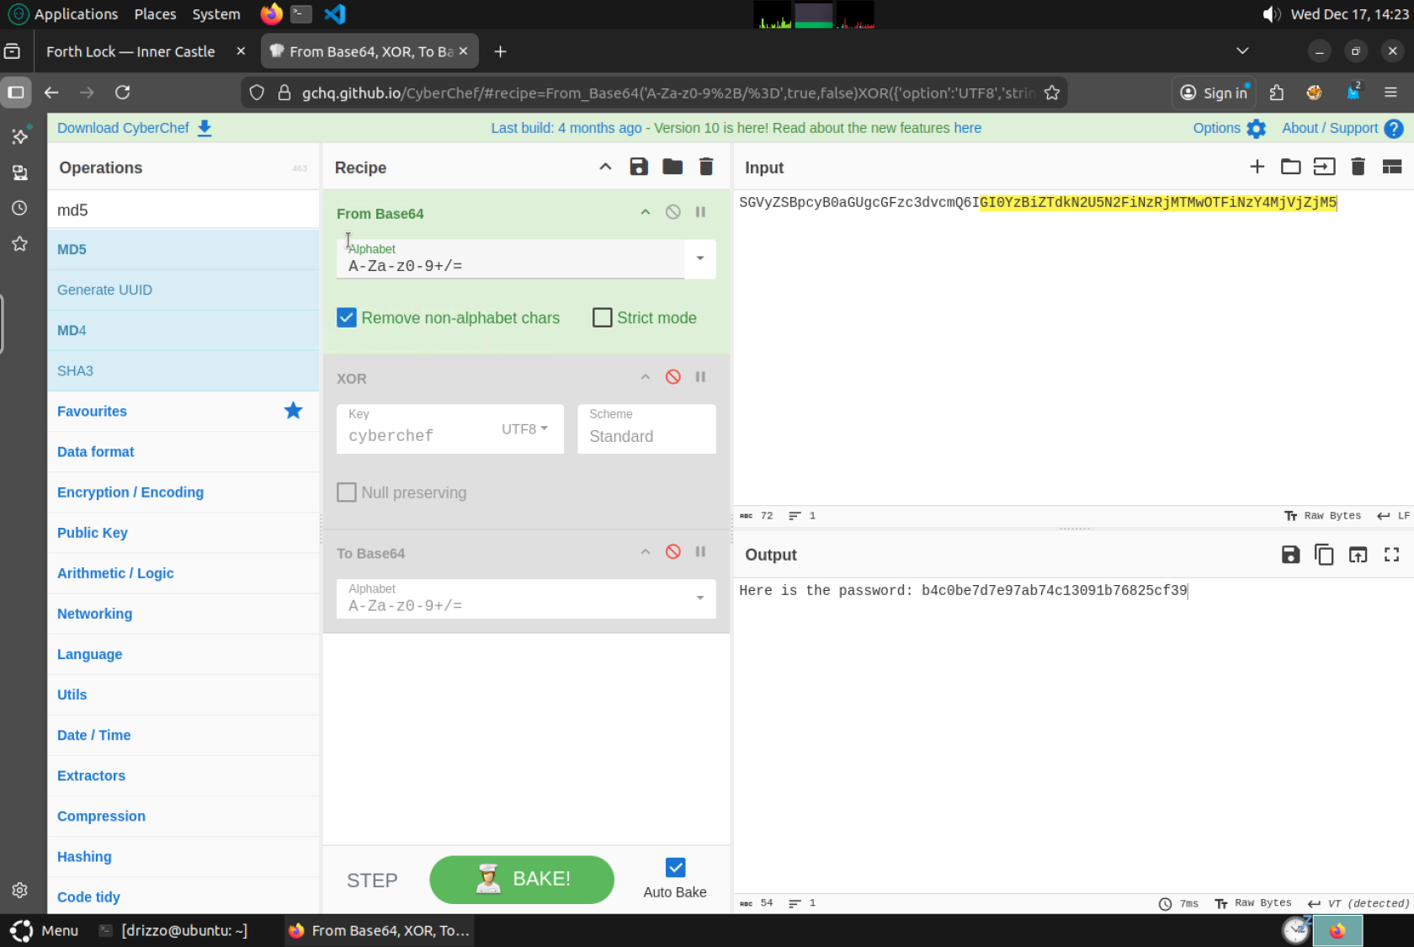Open a new browser tab

501,51
